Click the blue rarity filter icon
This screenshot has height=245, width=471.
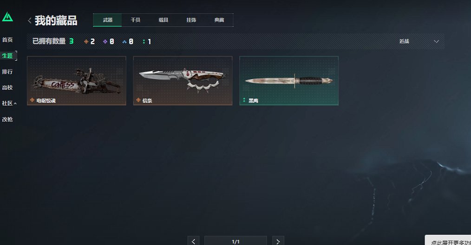[x=124, y=42]
